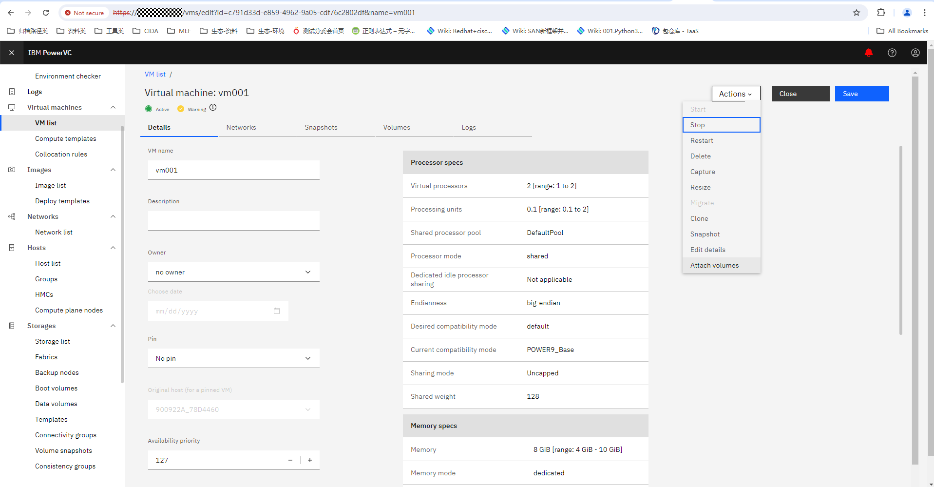Choose Restart from the Actions menu
Image resolution: width=934 pixels, height=487 pixels.
tap(721, 140)
